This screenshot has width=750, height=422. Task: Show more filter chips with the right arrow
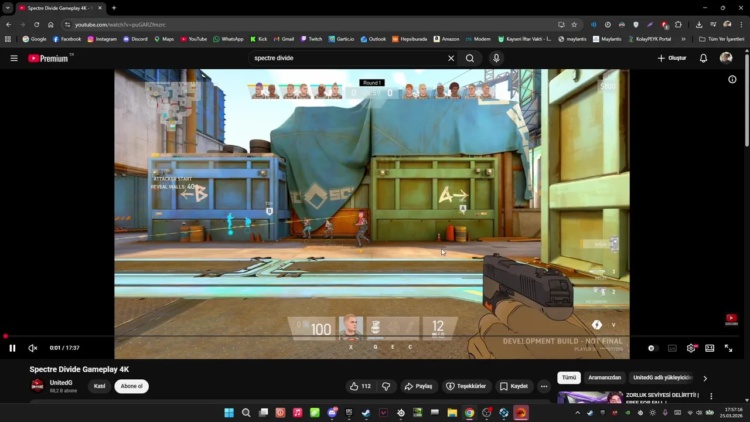click(x=705, y=378)
